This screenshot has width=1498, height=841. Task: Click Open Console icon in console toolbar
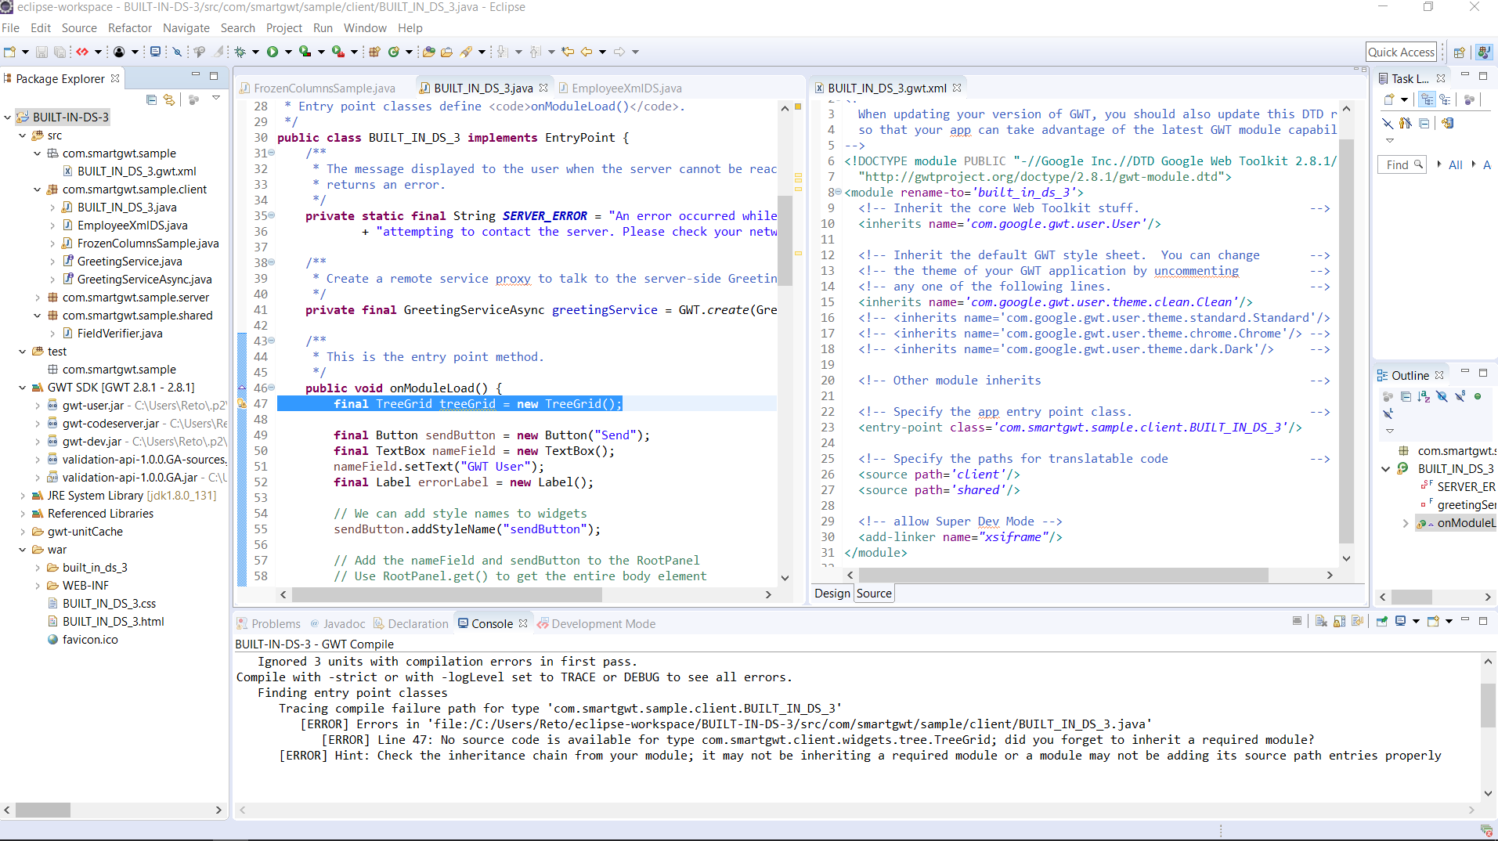click(x=1434, y=622)
